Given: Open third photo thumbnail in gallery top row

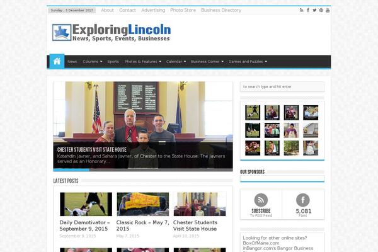Looking at the screenshot, I should (x=291, y=113).
